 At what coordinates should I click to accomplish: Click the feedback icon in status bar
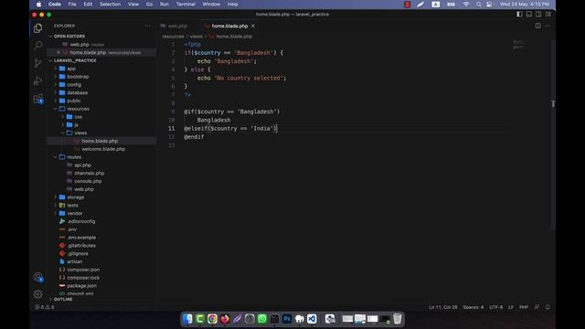[537, 307]
